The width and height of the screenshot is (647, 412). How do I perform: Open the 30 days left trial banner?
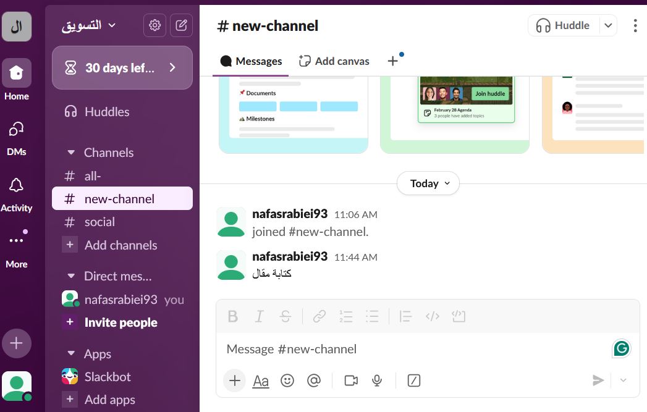[x=122, y=67]
